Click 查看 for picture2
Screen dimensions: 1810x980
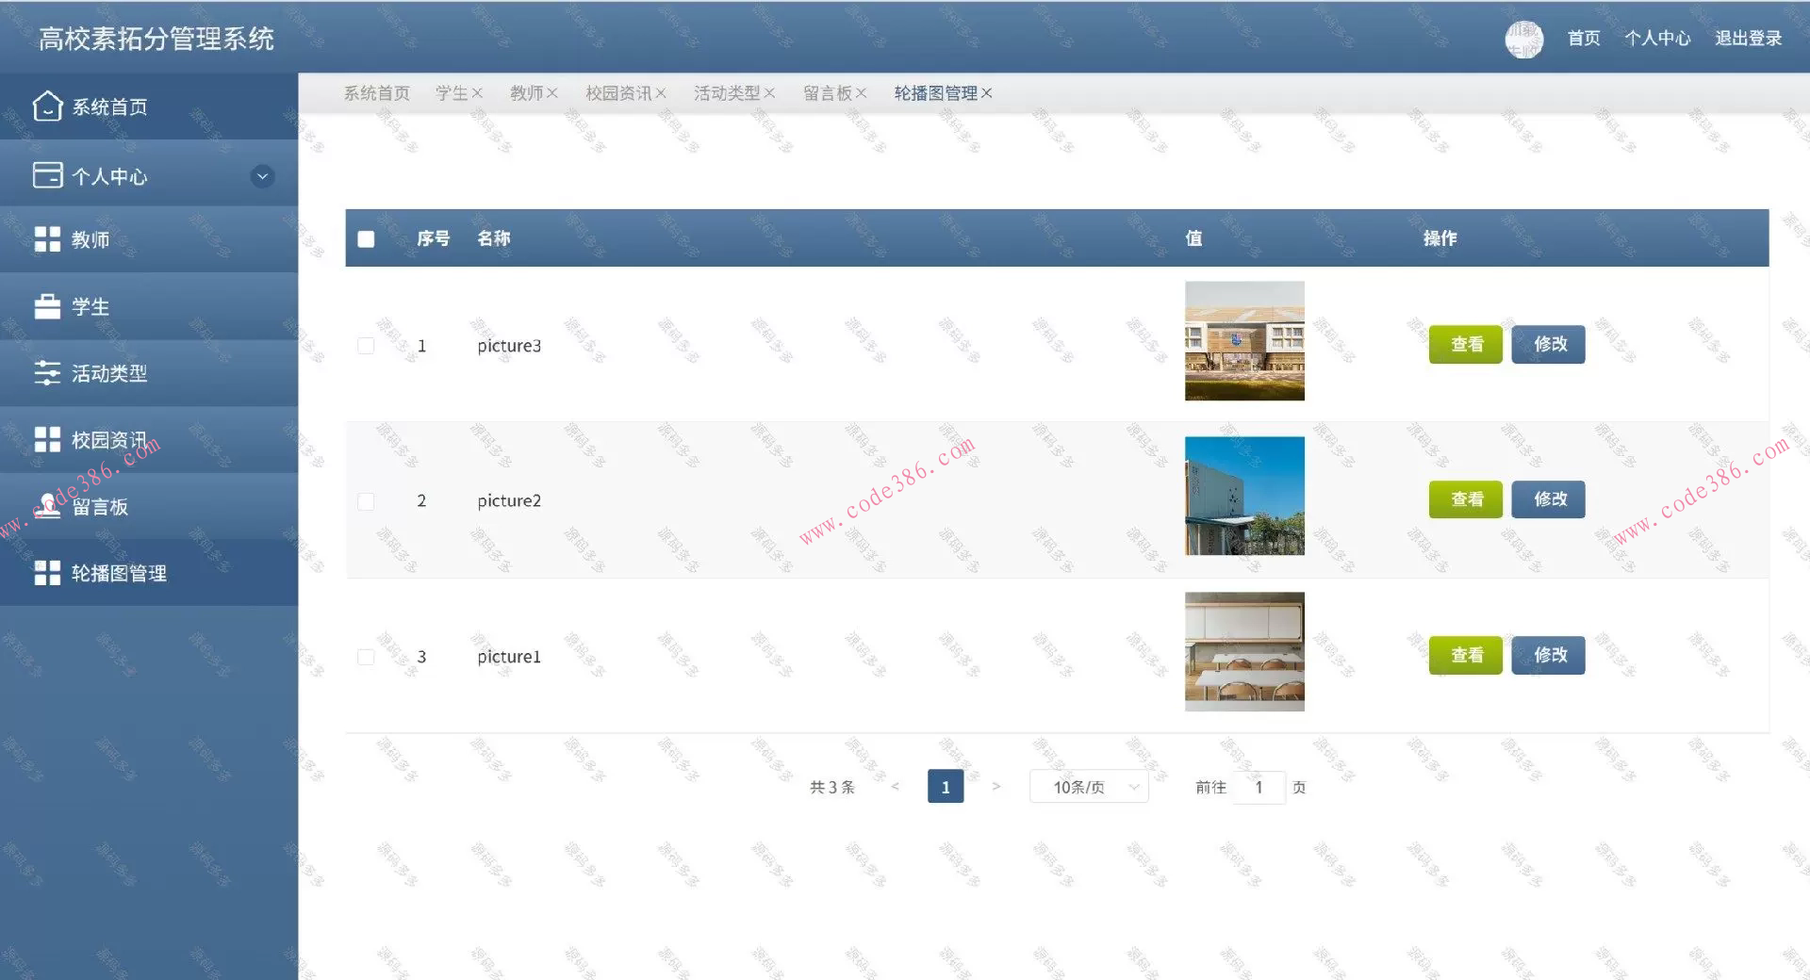(x=1466, y=499)
